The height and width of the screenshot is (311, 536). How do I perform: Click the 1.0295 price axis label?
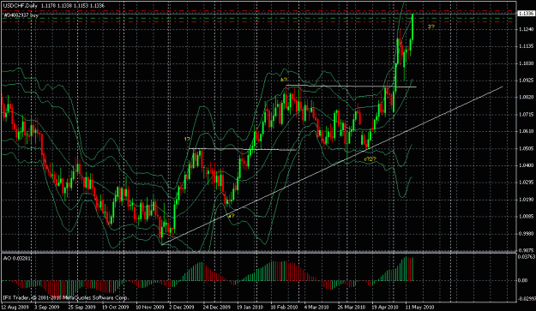pyautogui.click(x=526, y=182)
